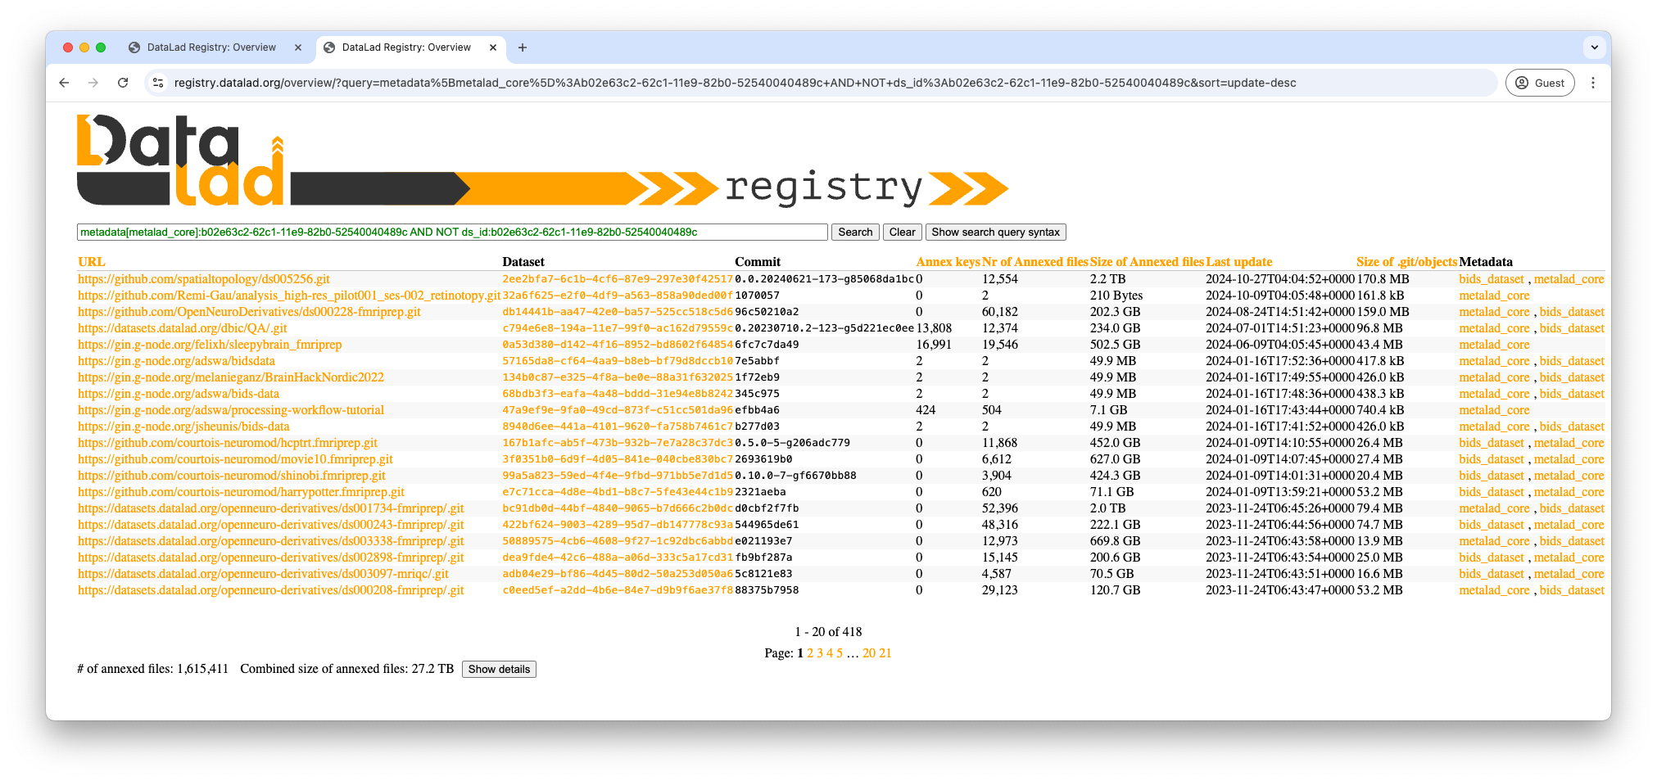
Task: Go to results page 5
Action: (x=840, y=653)
